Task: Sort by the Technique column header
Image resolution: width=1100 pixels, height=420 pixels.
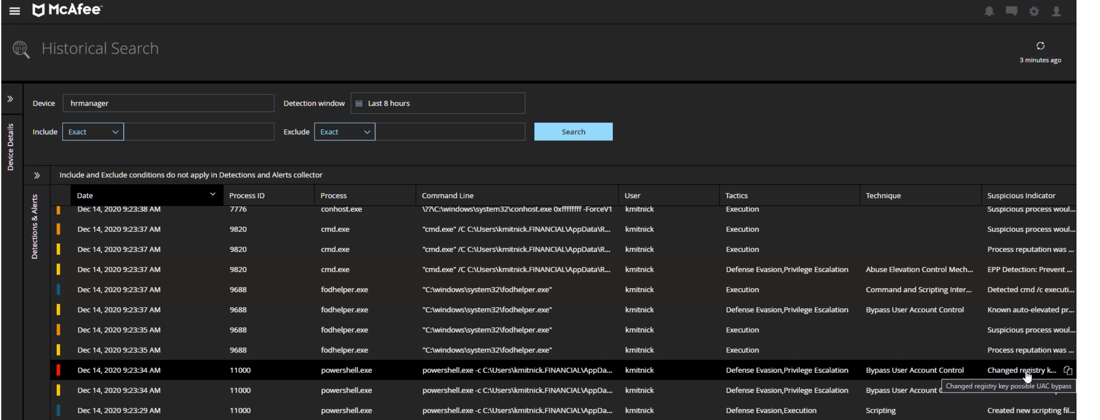Action: tap(883, 196)
